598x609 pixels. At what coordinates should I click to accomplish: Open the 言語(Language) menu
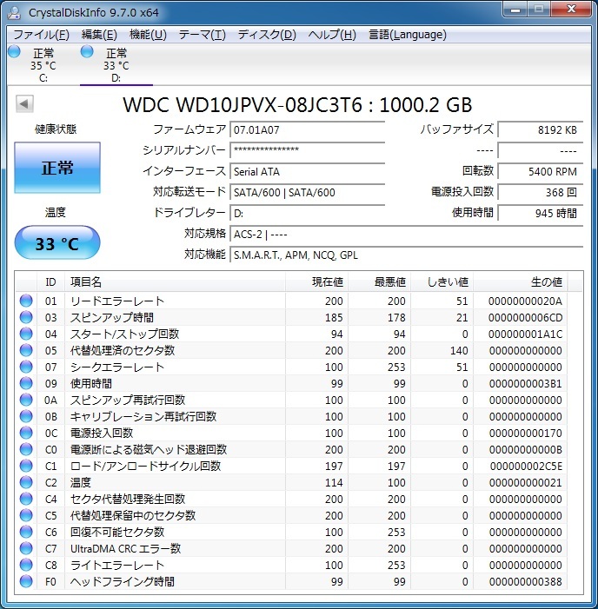tap(408, 35)
